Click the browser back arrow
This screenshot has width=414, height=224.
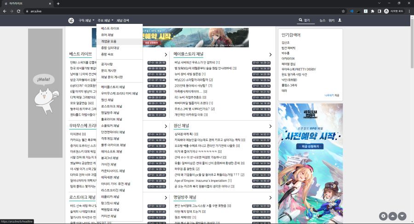click(5, 11)
